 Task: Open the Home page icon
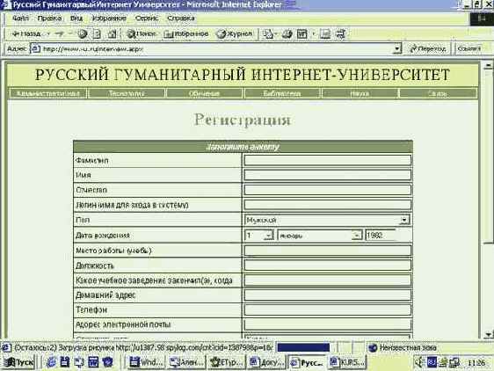[x=113, y=33]
